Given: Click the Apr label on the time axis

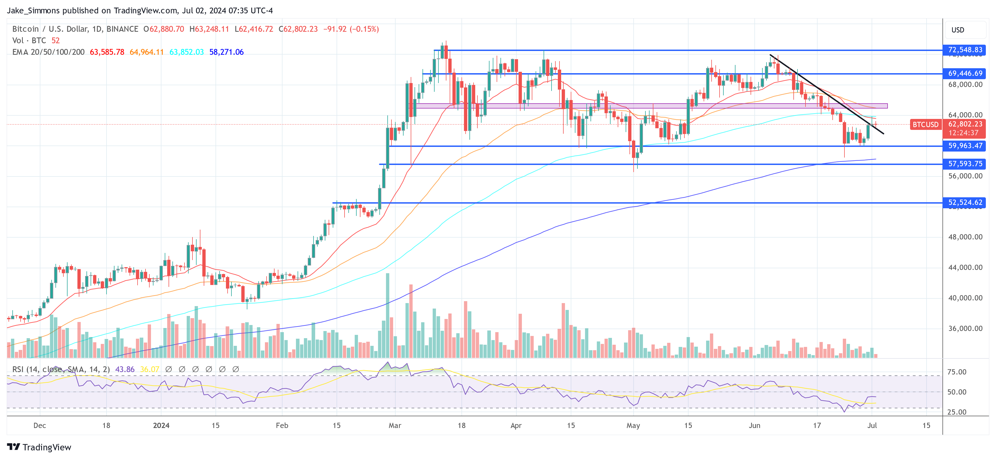Looking at the screenshot, I should [516, 425].
